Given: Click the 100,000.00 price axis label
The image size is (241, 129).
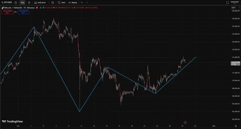Looking at the screenshot, I should tap(235, 119).
